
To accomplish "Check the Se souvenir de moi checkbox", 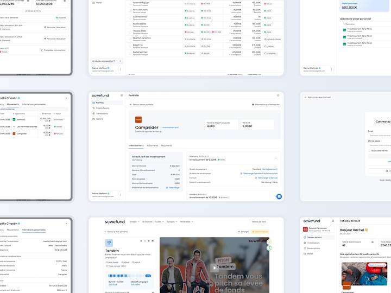I will click(x=370, y=151).
